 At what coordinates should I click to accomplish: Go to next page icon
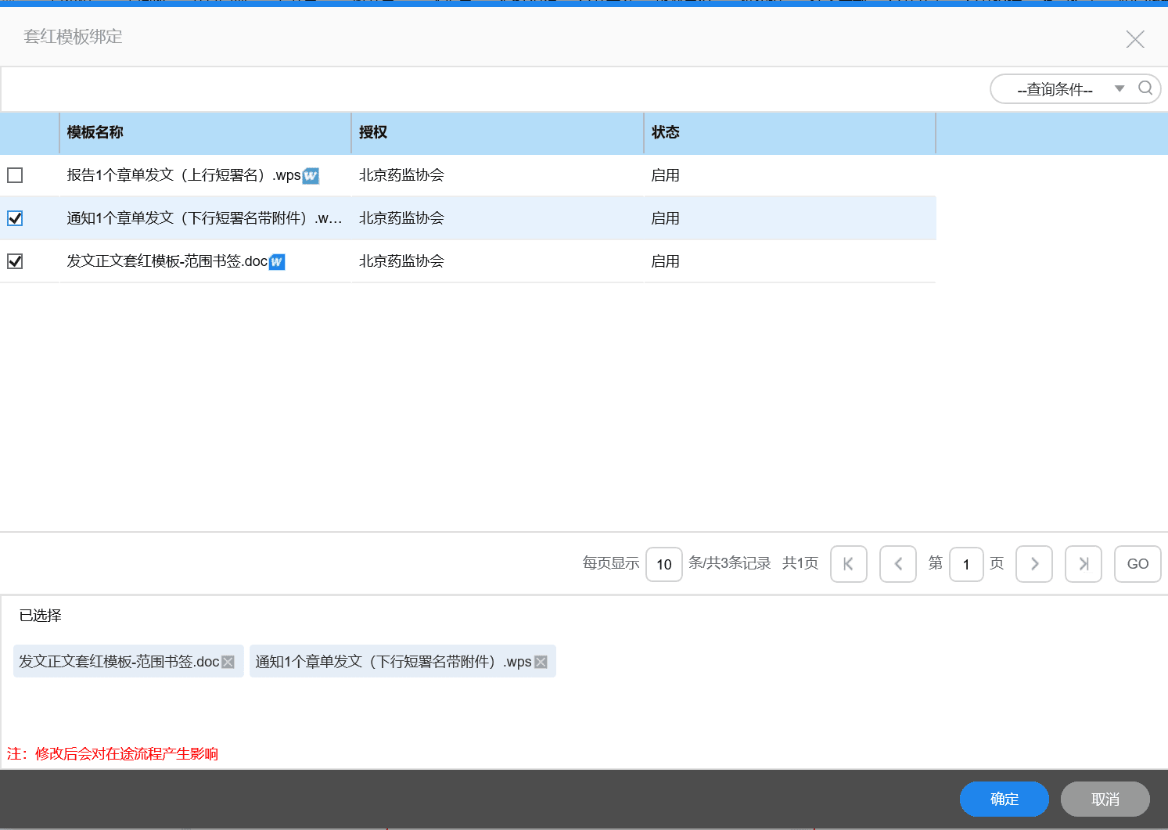[1034, 564]
